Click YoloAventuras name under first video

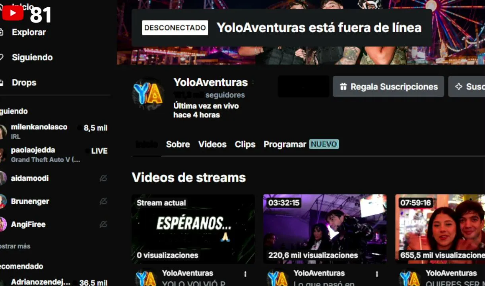point(187,273)
